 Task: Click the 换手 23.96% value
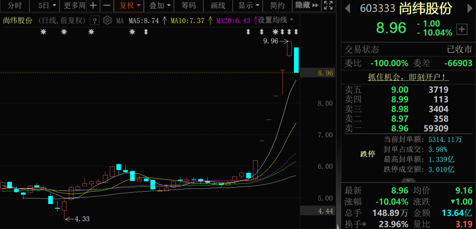coord(393,225)
